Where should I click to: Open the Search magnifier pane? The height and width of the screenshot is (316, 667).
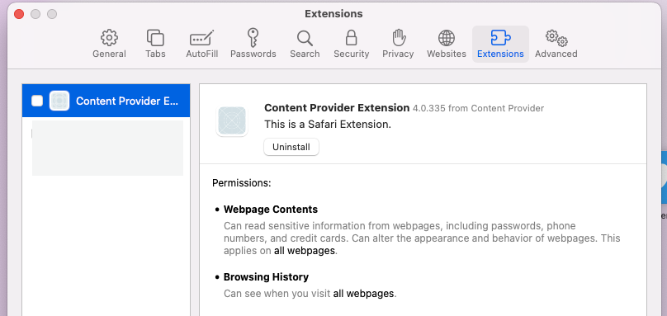click(x=305, y=45)
